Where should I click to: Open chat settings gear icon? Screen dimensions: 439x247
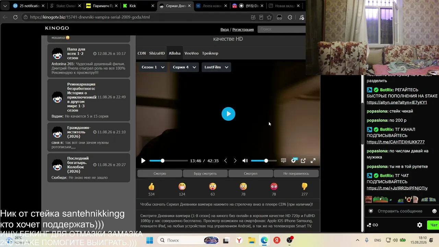(x=419, y=225)
